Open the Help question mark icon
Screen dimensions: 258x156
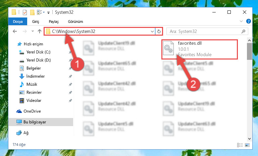249,21
